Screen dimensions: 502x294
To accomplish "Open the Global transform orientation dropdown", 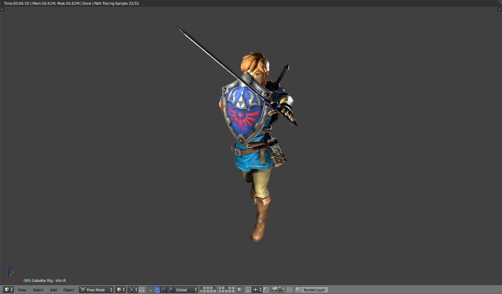I will [x=186, y=290].
